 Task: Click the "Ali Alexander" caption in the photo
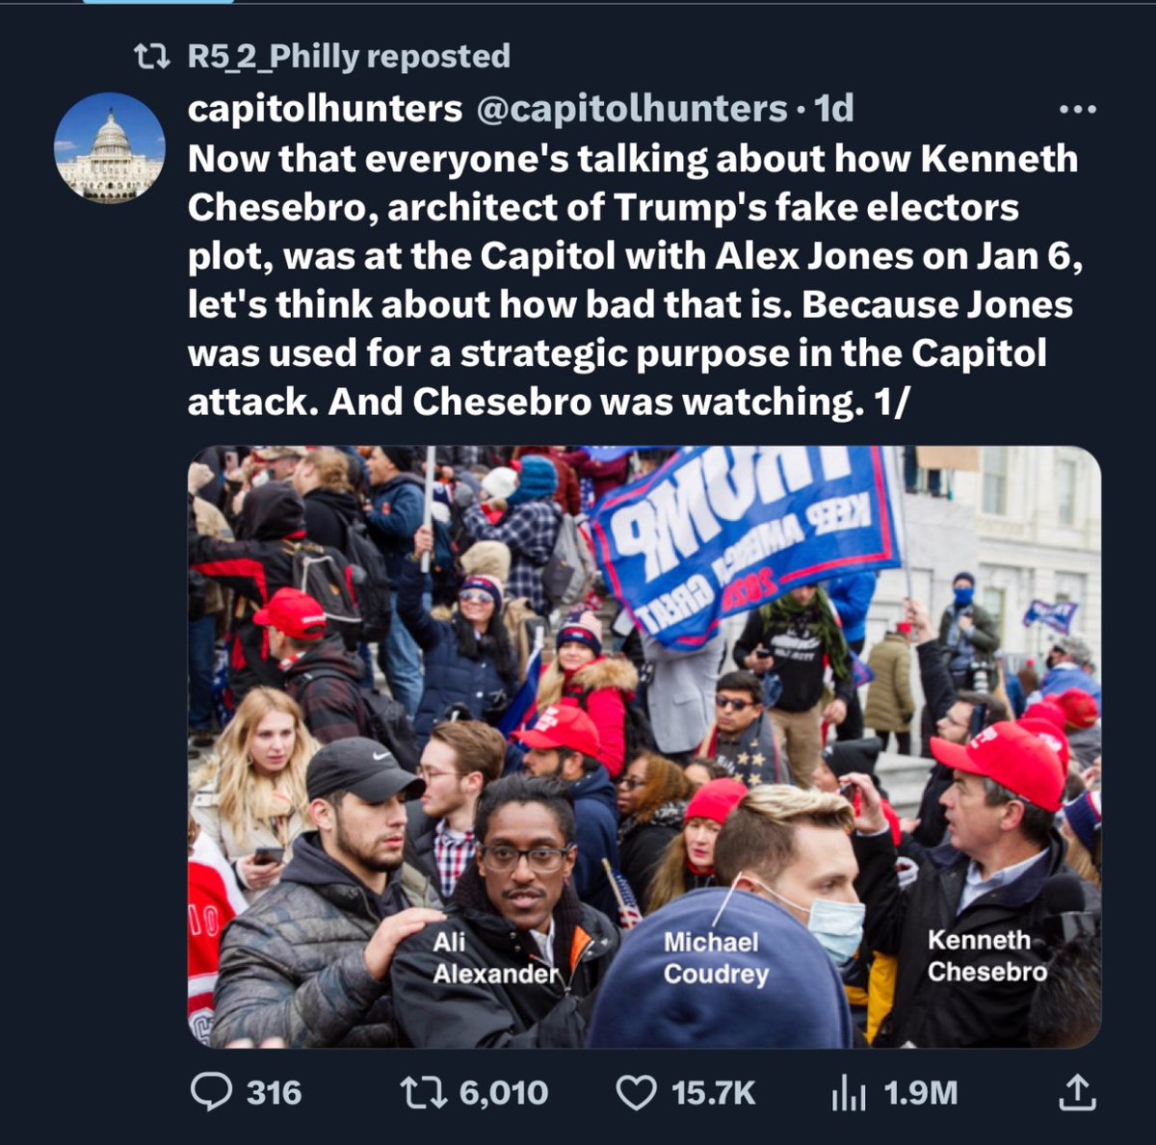pos(495,958)
